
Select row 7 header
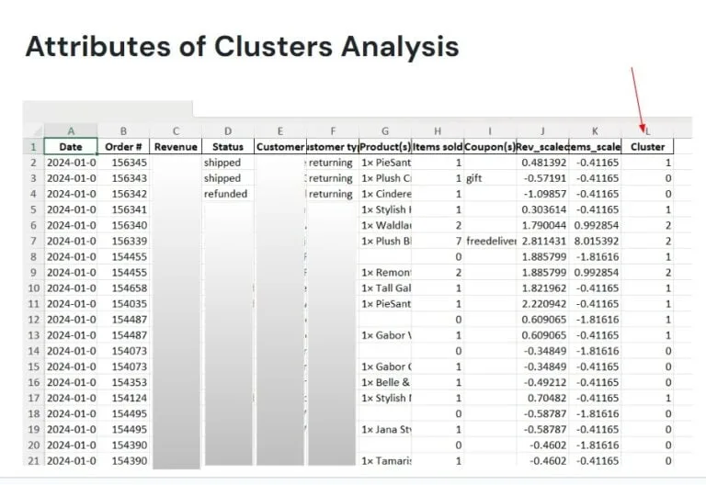tap(34, 241)
